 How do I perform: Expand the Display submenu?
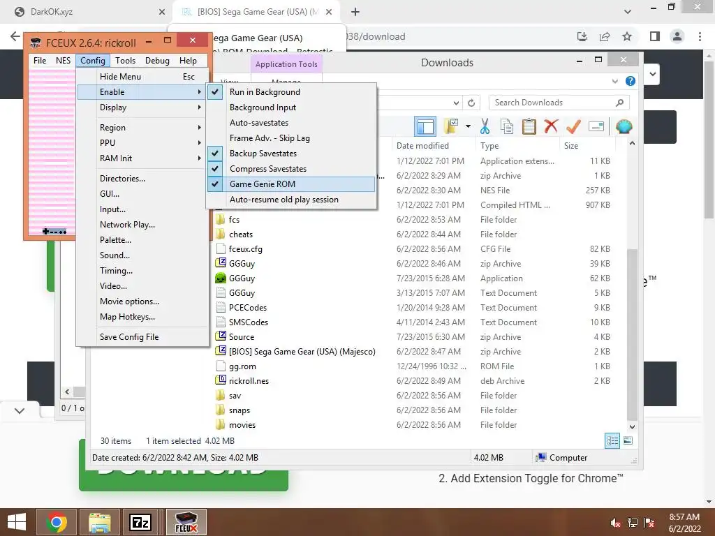pos(142,107)
